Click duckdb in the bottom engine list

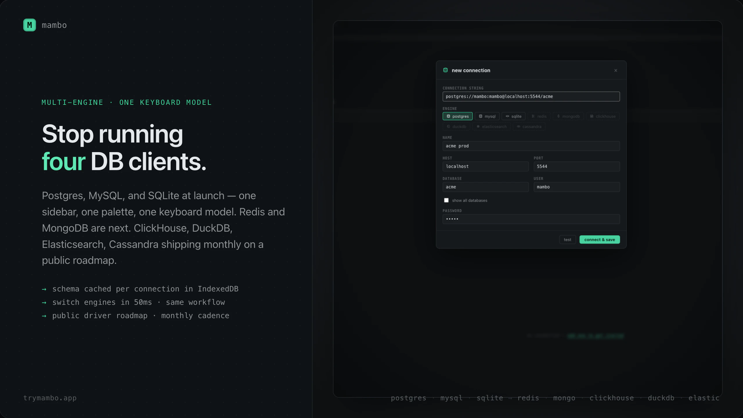click(x=661, y=398)
